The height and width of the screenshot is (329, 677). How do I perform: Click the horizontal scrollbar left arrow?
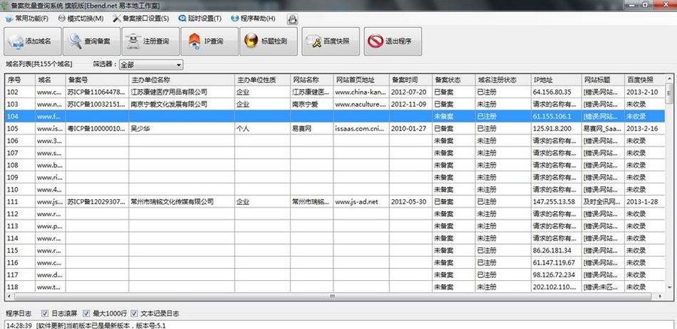(x=10, y=297)
